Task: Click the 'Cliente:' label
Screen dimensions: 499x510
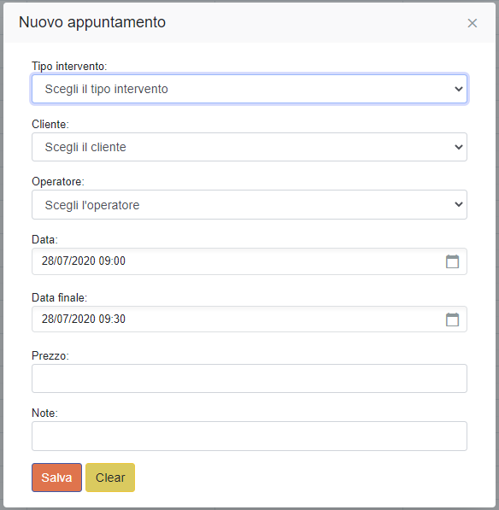Action: 50,124
